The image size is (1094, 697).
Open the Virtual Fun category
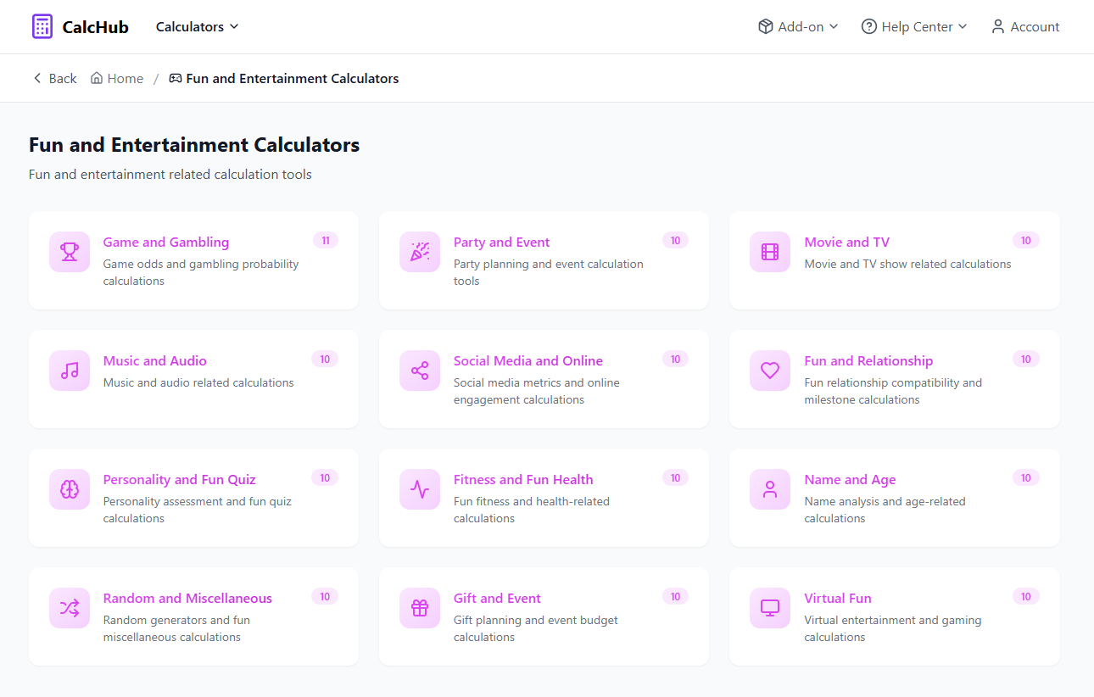[838, 598]
